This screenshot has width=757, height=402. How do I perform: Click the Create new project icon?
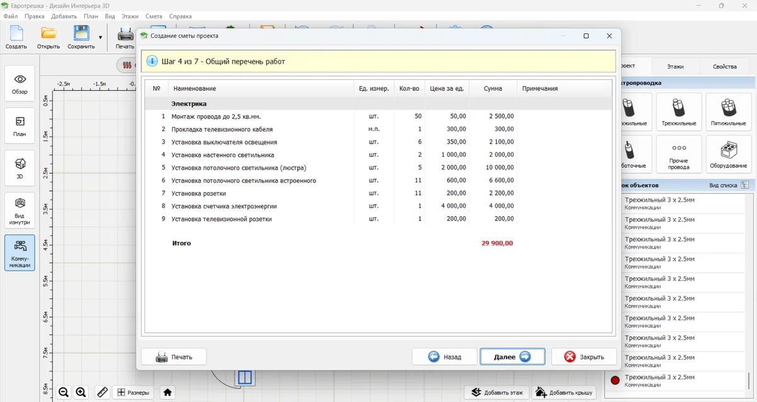pos(16,37)
